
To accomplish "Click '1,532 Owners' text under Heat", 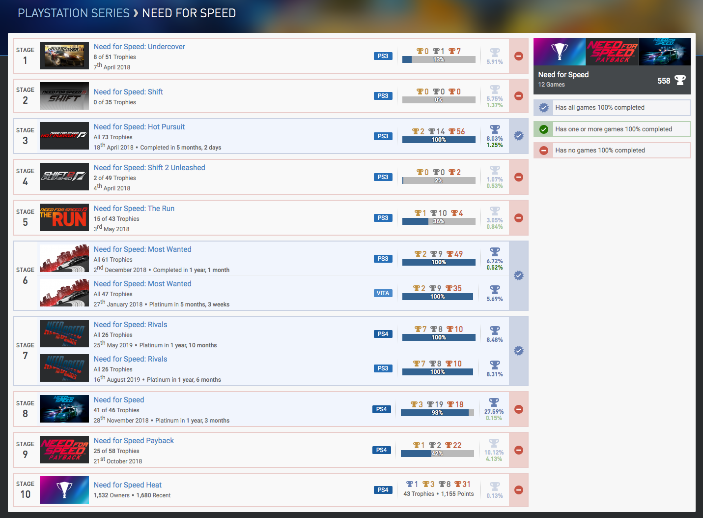I will coord(112,495).
